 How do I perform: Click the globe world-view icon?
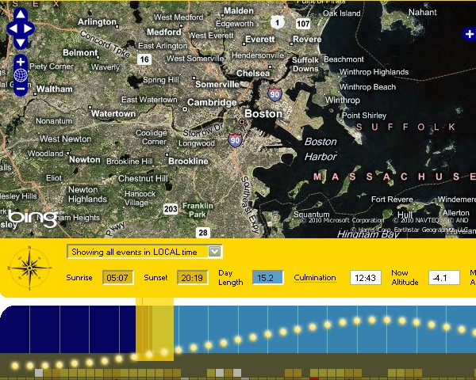[21, 75]
